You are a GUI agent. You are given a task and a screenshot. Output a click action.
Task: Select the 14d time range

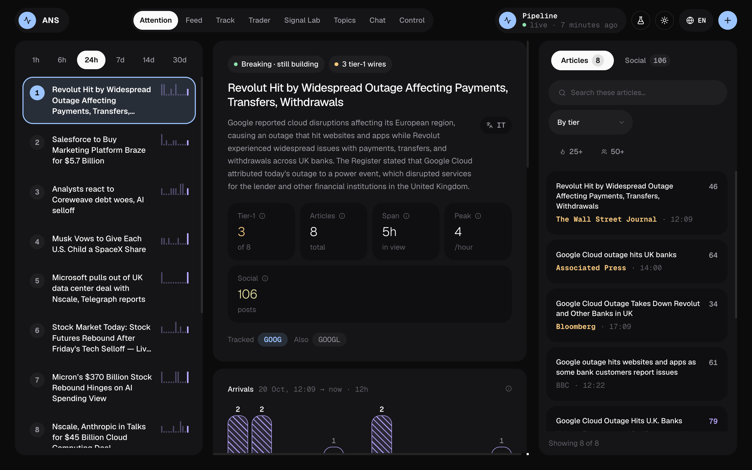[x=149, y=60]
